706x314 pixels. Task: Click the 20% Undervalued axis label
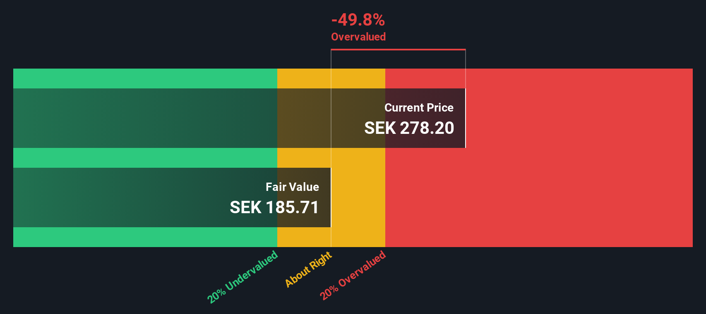(x=243, y=277)
